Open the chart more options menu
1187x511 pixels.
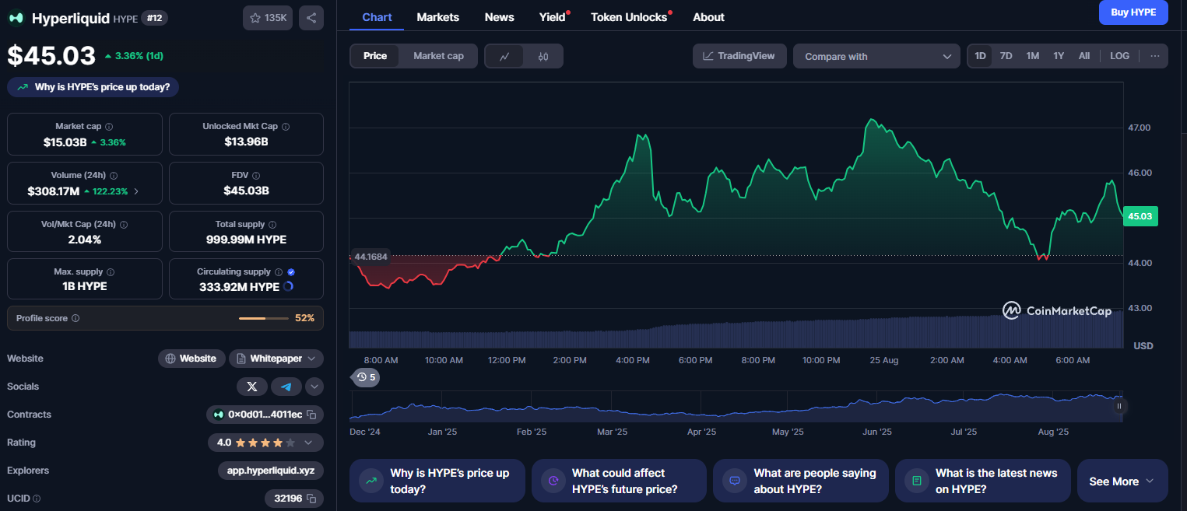pos(1154,56)
